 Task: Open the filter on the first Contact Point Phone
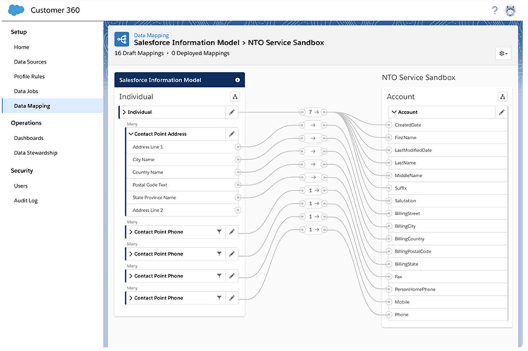point(220,232)
